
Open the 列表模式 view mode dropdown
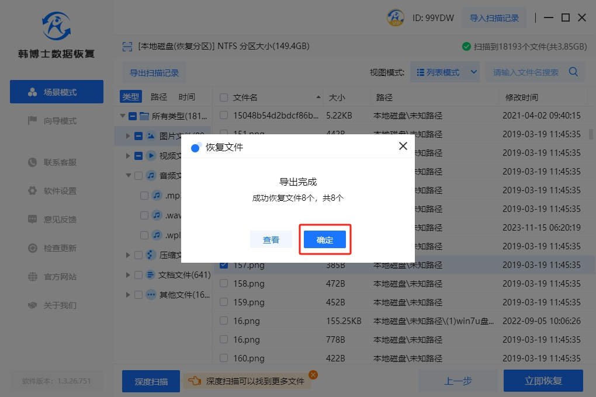coord(445,72)
